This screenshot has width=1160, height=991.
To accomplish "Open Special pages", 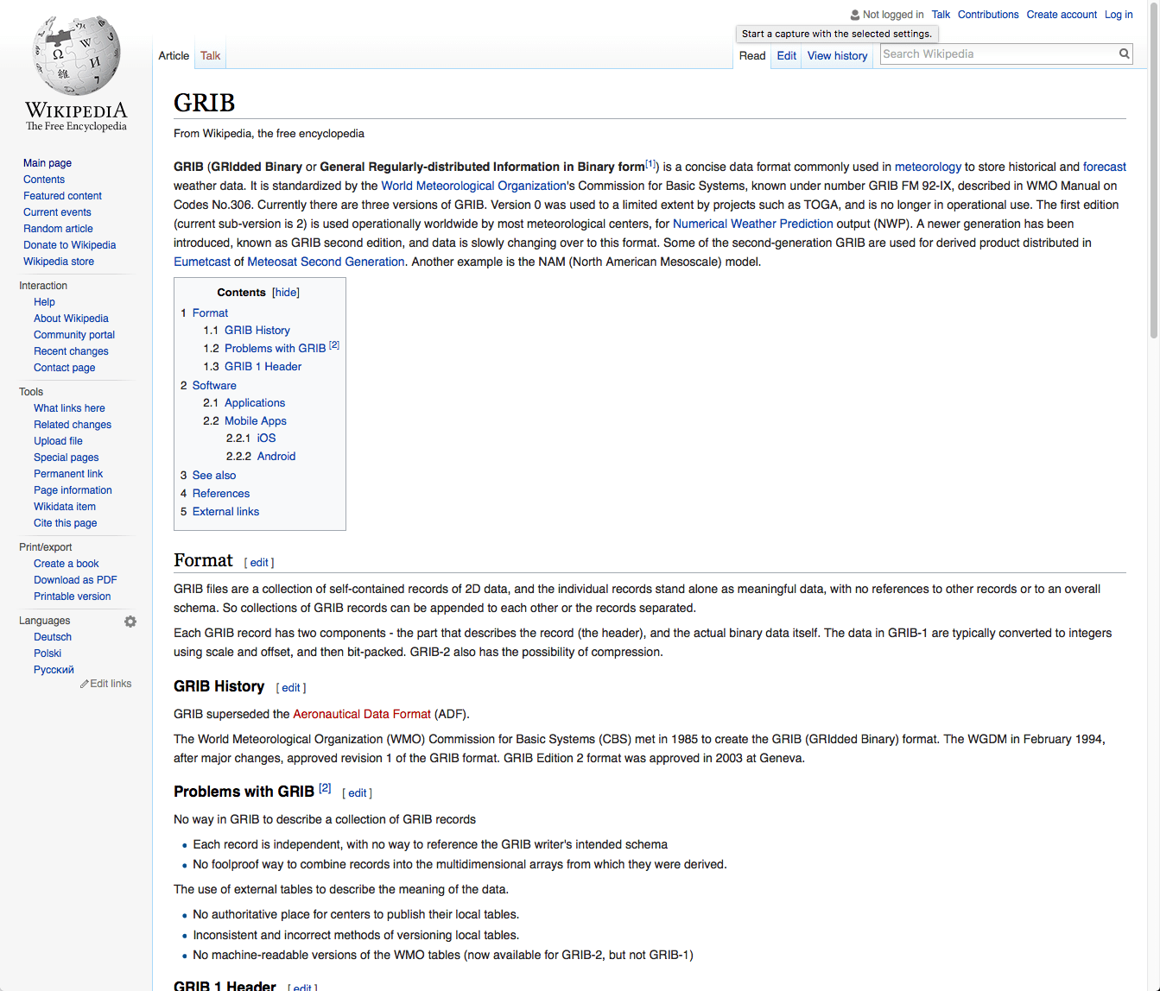I will coord(67,458).
